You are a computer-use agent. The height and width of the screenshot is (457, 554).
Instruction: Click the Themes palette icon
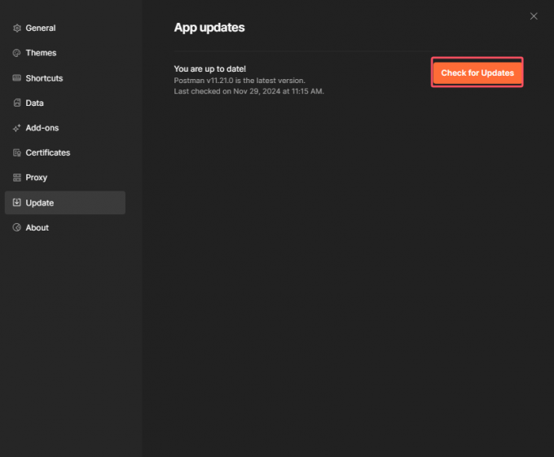(x=16, y=53)
